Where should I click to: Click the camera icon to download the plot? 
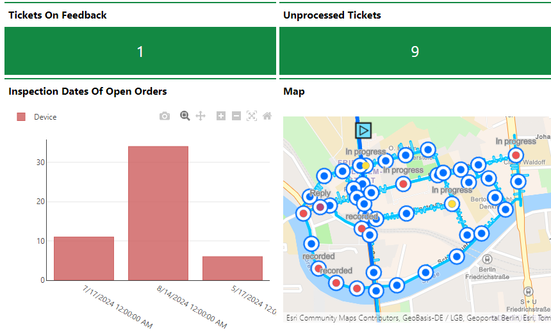tap(165, 116)
